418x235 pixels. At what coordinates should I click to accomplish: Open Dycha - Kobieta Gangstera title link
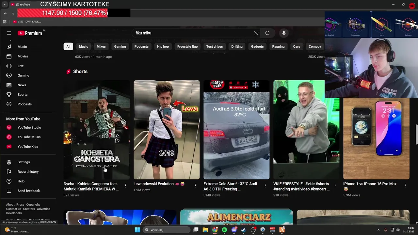tap(91, 186)
